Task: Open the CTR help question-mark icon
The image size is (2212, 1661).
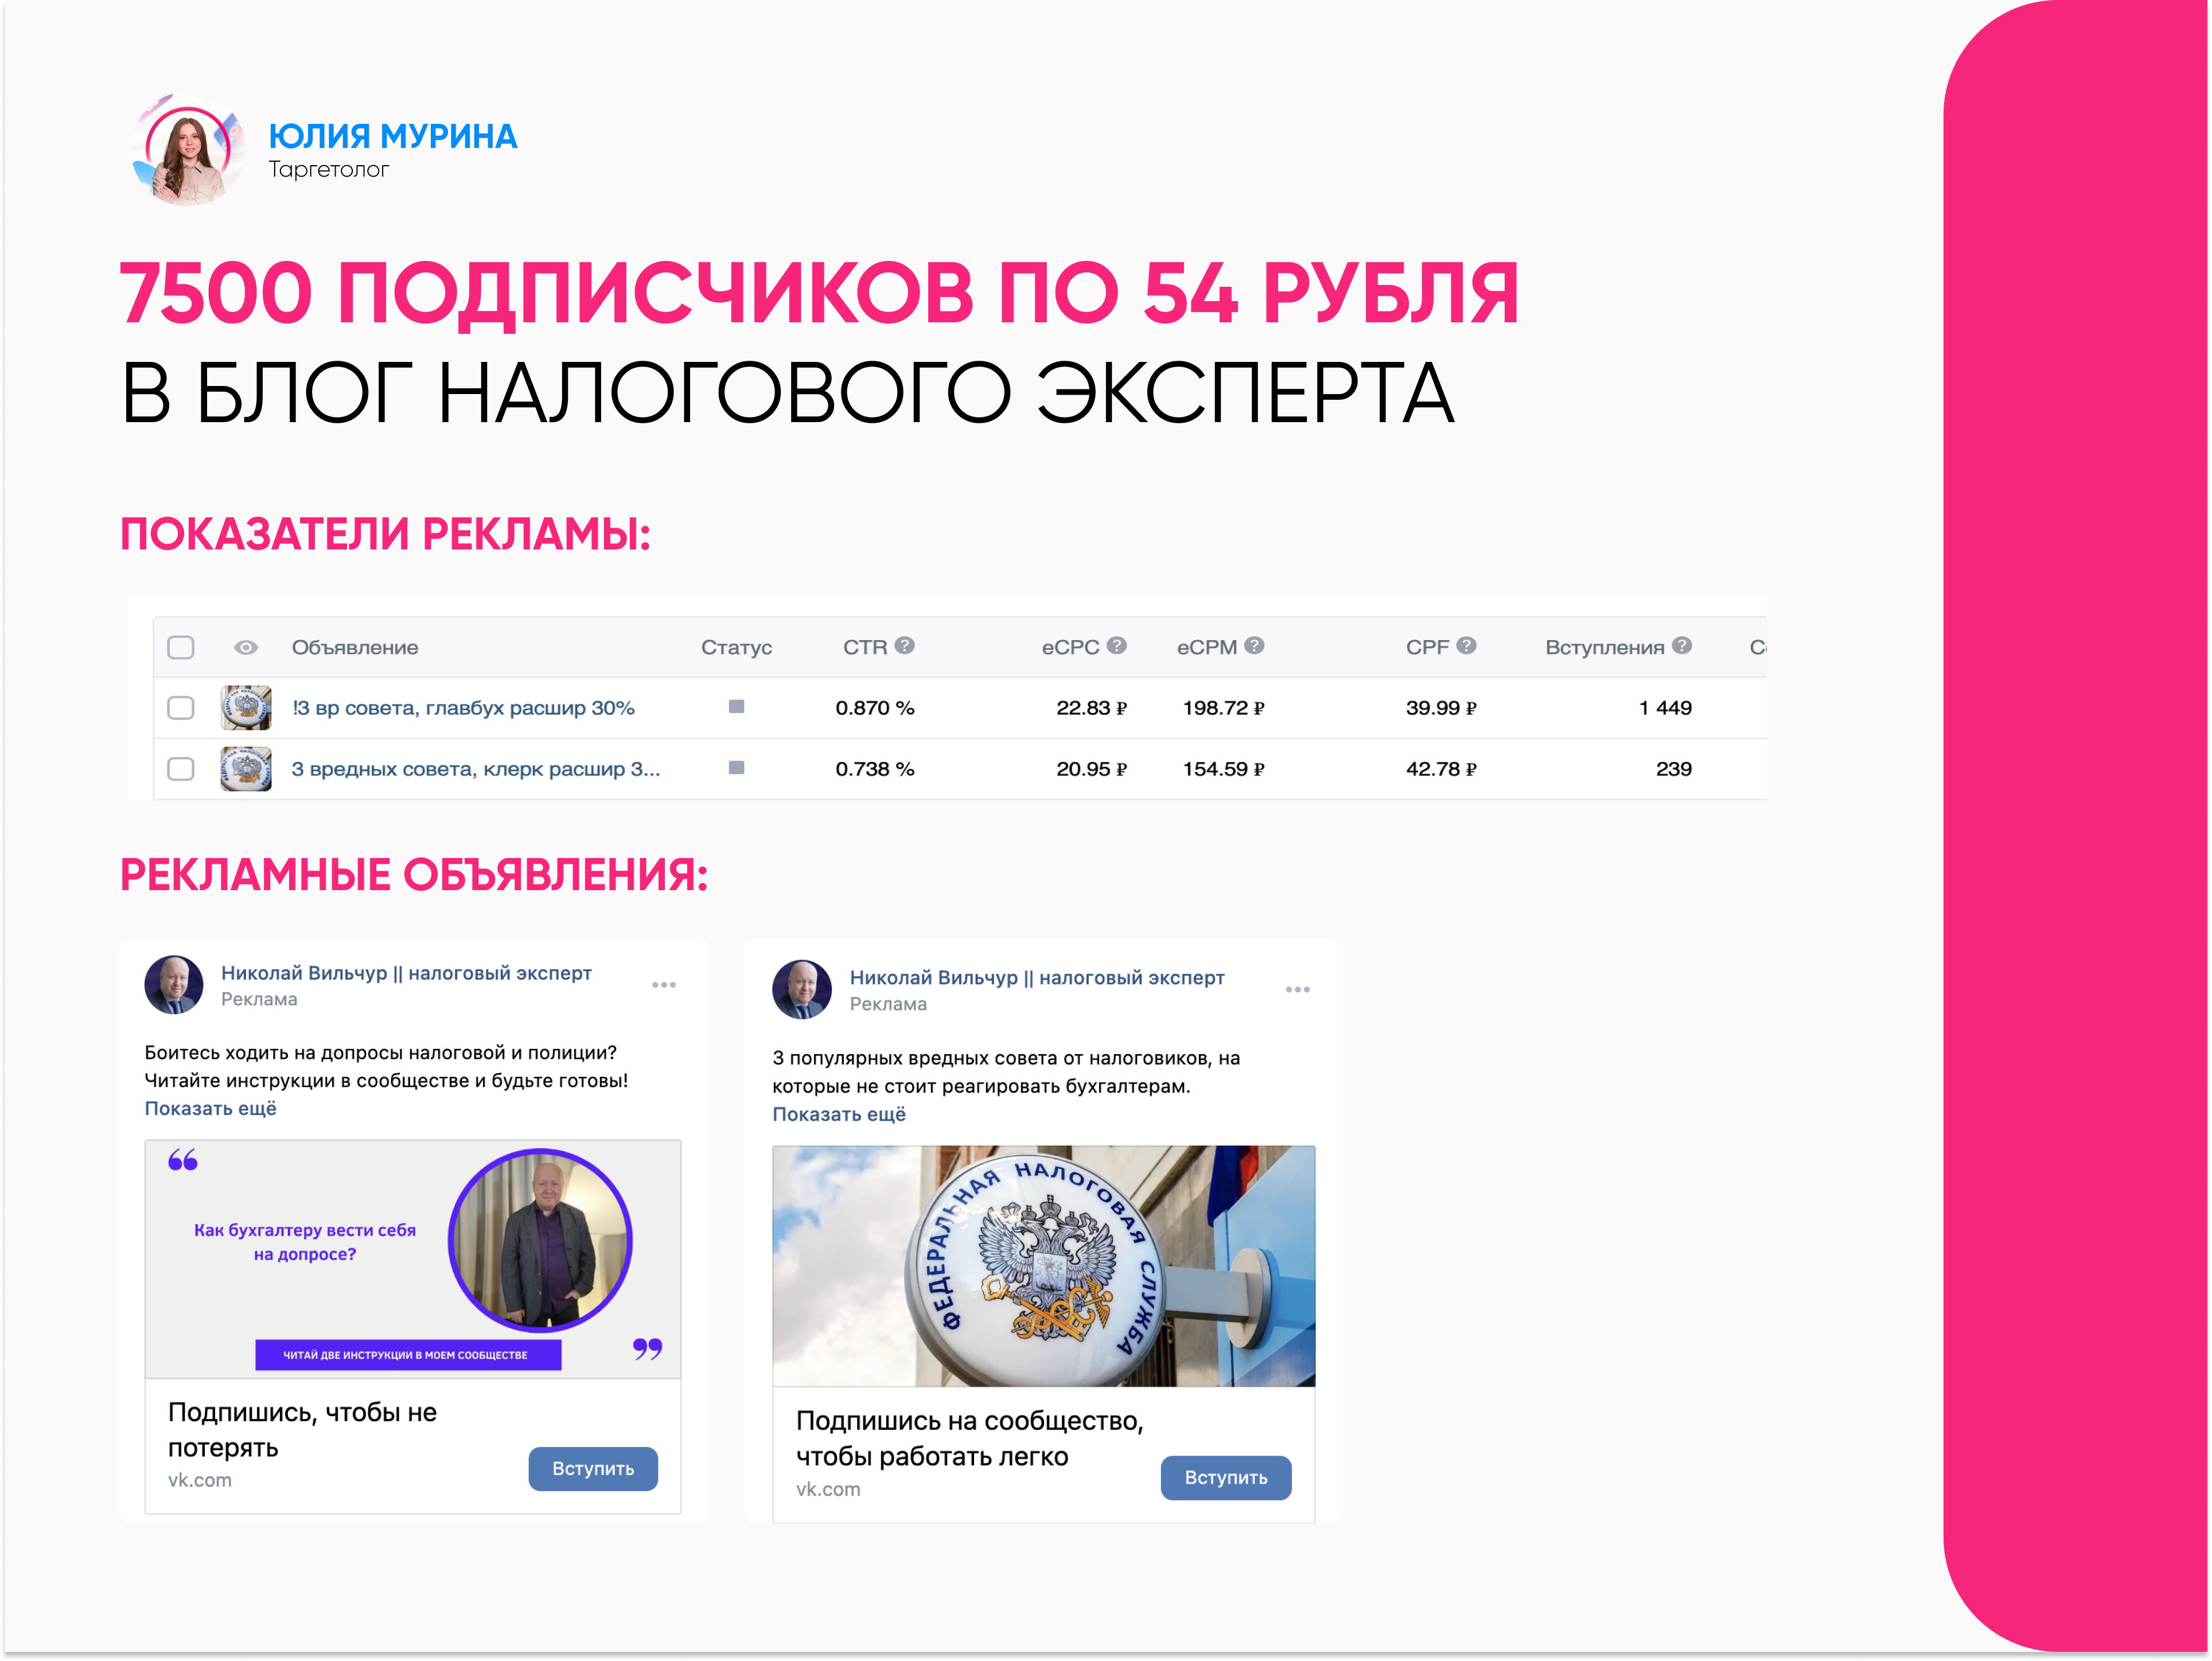Action: pos(905,646)
